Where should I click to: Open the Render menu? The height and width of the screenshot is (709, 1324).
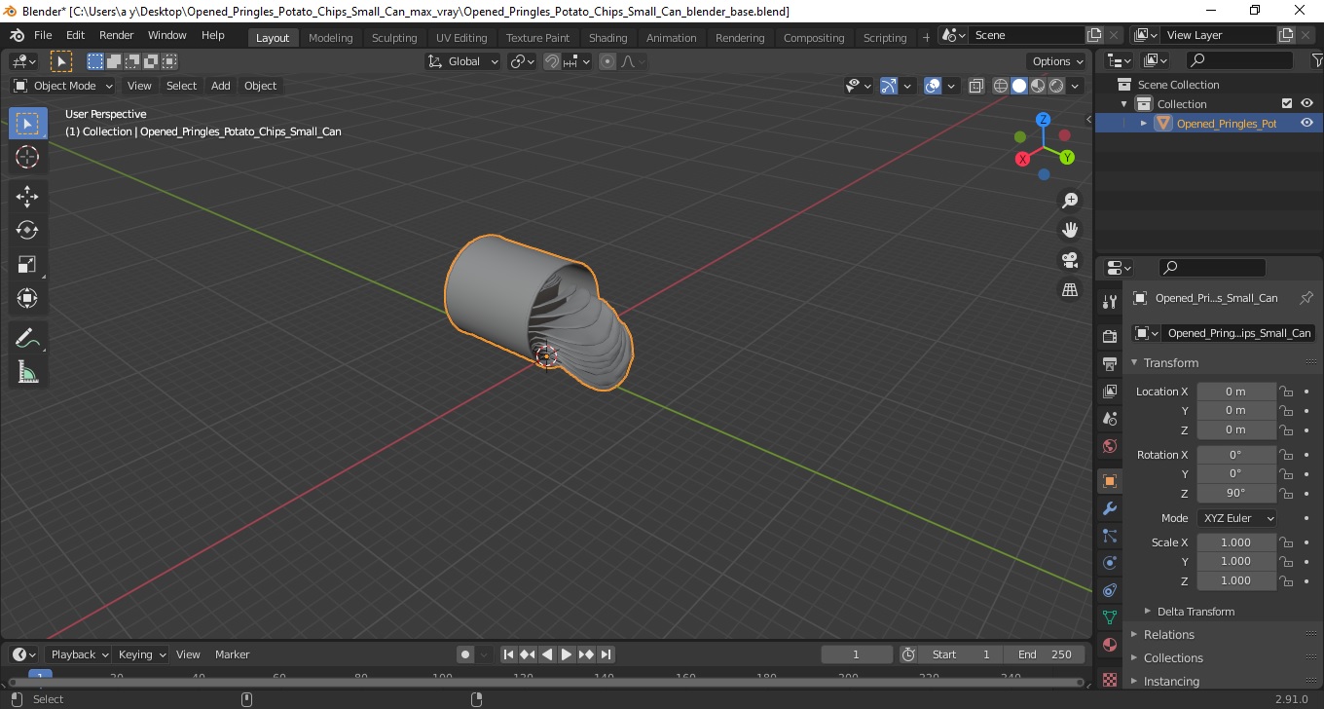click(x=116, y=35)
